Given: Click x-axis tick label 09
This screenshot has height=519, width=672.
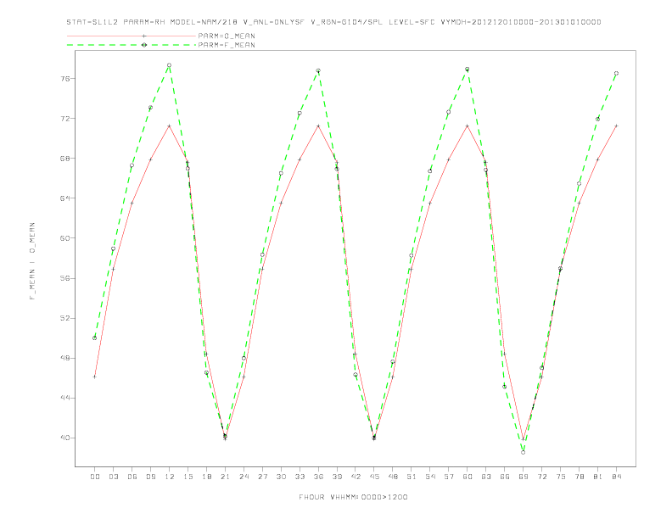Looking at the screenshot, I should point(150,477).
